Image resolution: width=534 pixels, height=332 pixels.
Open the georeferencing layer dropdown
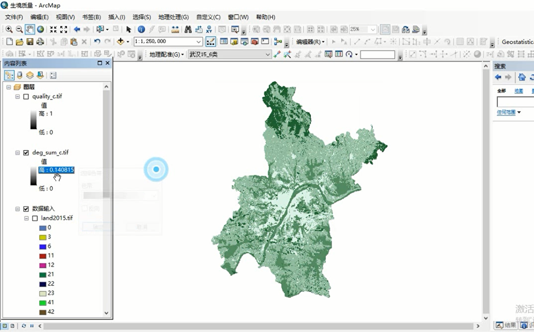coord(268,54)
